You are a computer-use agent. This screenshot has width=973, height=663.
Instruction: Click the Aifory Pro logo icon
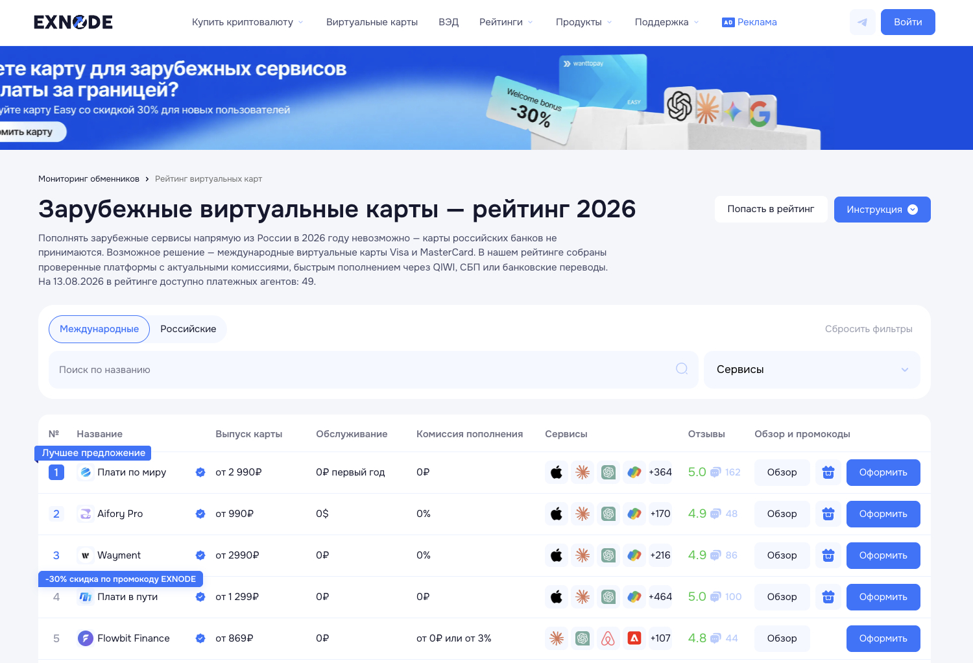(x=85, y=514)
